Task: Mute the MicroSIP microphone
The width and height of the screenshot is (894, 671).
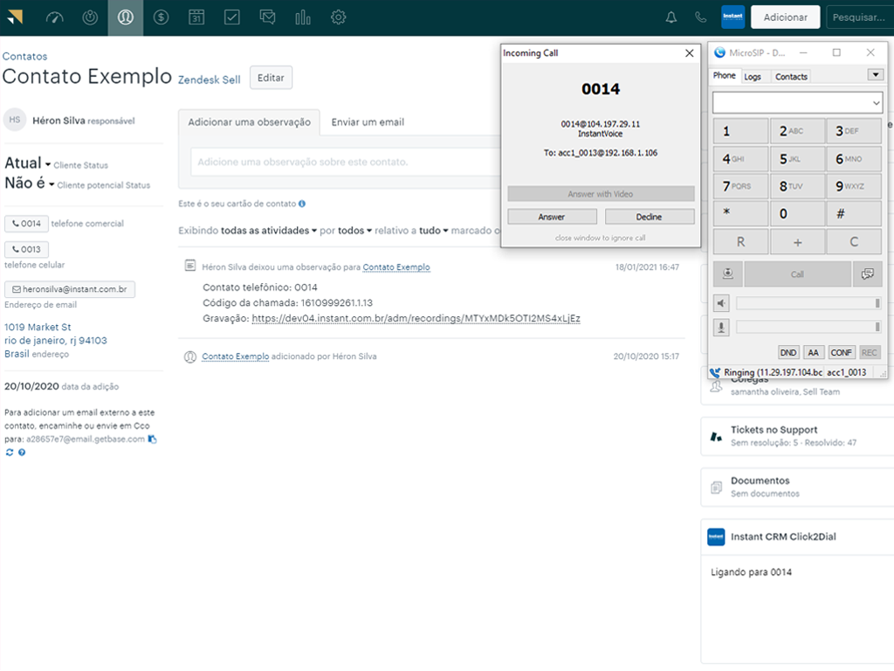Action: pos(722,327)
